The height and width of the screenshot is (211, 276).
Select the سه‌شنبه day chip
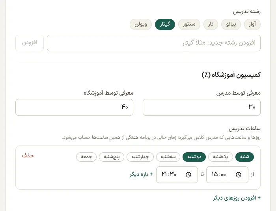168,157
